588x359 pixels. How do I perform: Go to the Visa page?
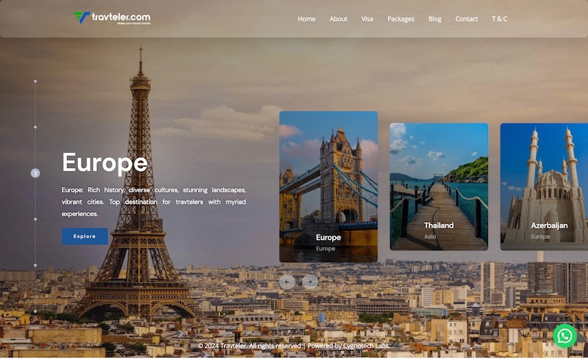click(367, 19)
